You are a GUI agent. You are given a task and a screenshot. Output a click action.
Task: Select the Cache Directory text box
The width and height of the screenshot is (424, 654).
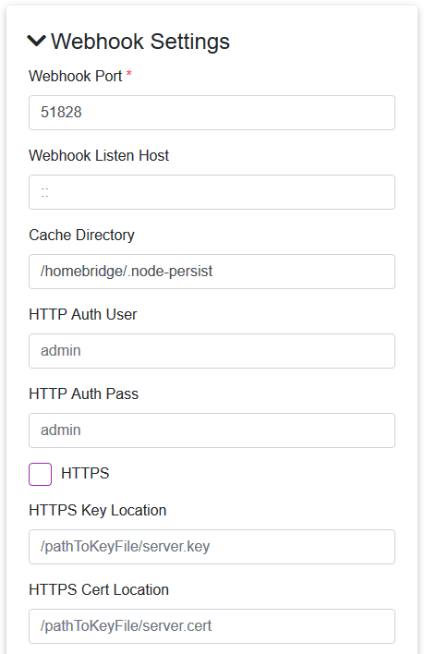(x=212, y=272)
